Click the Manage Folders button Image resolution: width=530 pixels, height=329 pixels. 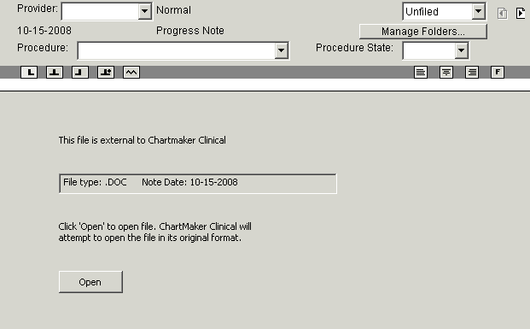click(x=423, y=32)
